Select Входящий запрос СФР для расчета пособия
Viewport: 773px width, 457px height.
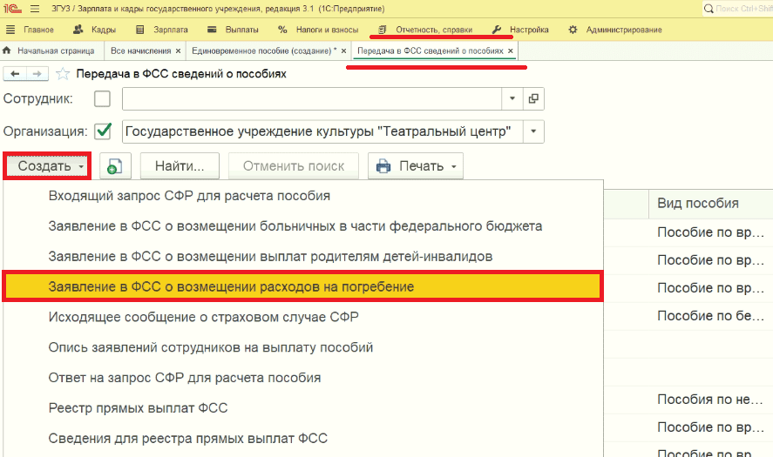click(x=302, y=196)
